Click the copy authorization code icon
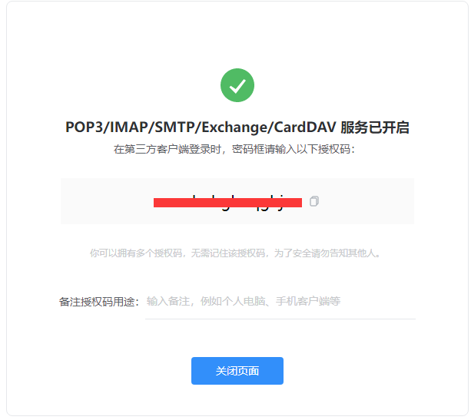Image resolution: width=471 pixels, height=420 pixels. 314,201
